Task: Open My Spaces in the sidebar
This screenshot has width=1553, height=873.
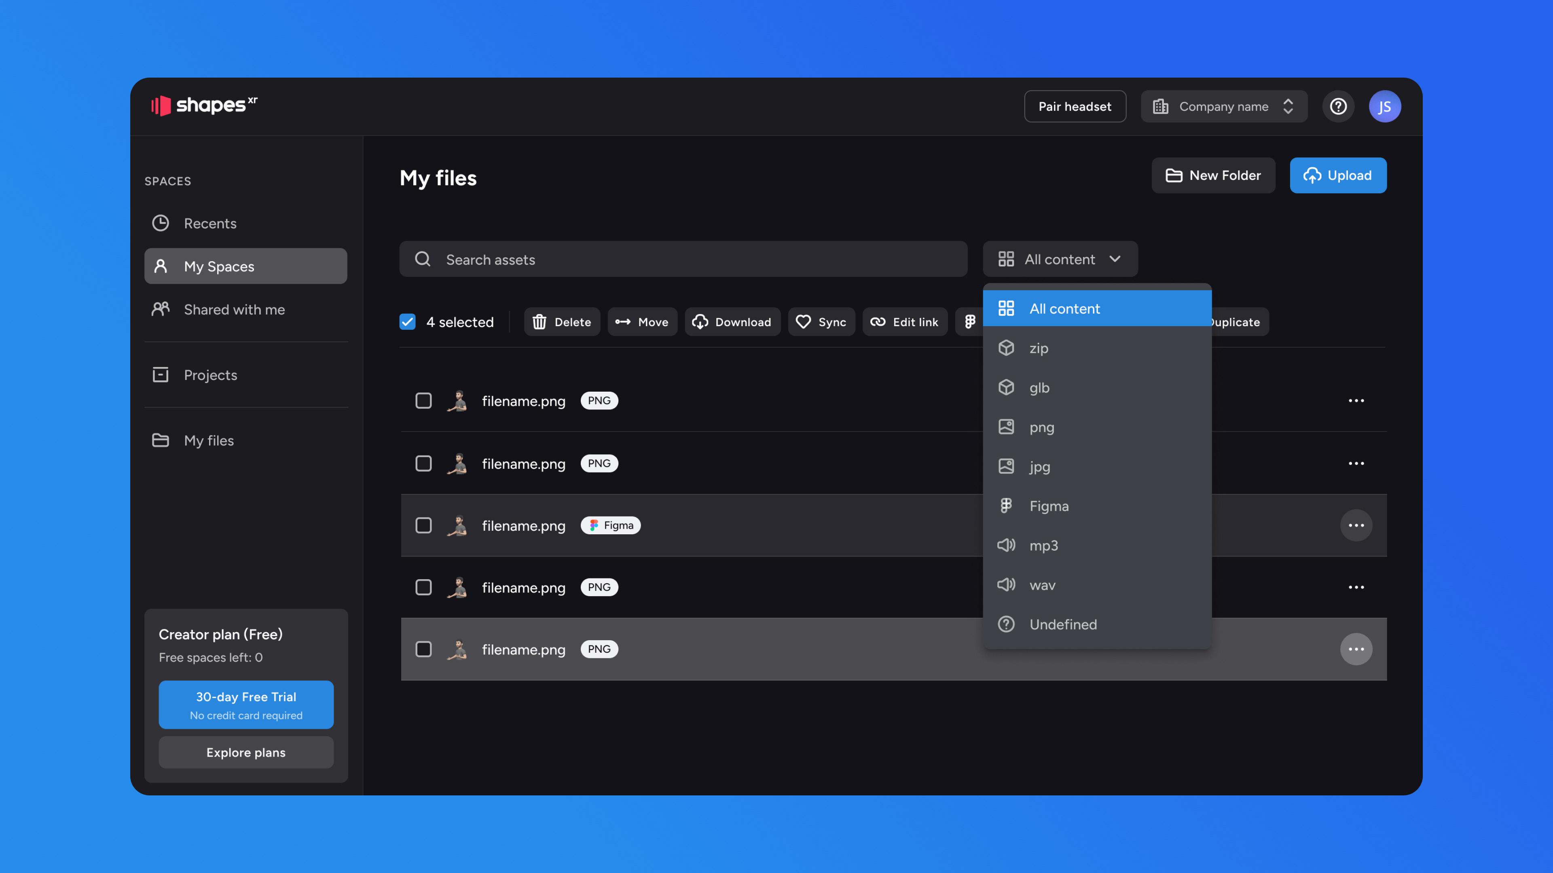Action: pos(246,266)
